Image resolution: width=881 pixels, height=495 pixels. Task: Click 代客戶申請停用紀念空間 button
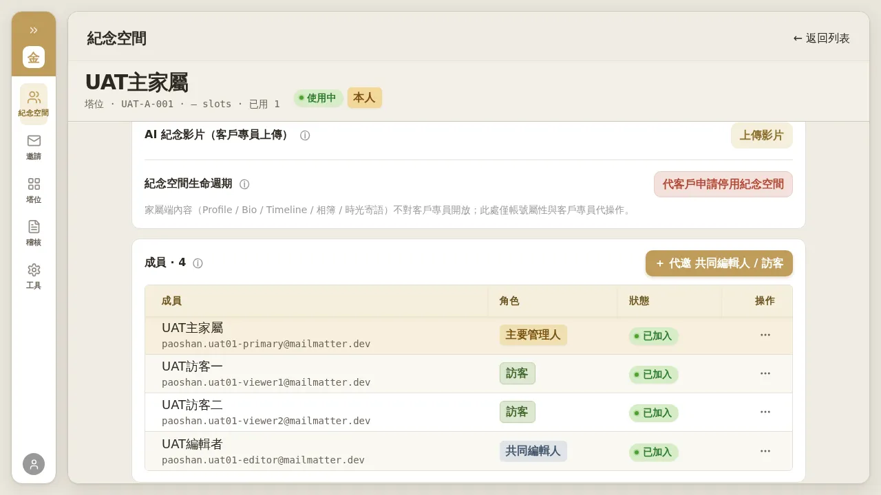(x=723, y=184)
